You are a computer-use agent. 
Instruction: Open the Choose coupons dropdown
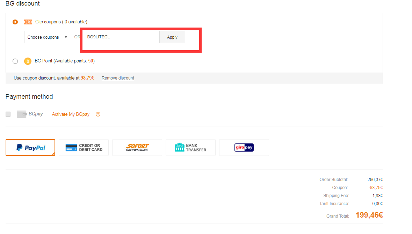point(48,37)
